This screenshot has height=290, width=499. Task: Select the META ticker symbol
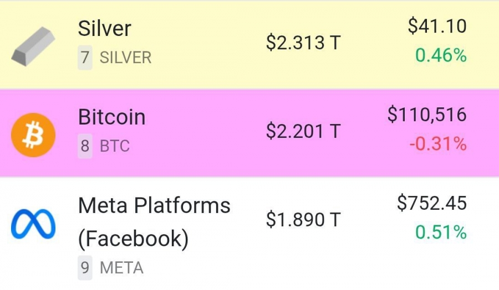click(x=121, y=268)
